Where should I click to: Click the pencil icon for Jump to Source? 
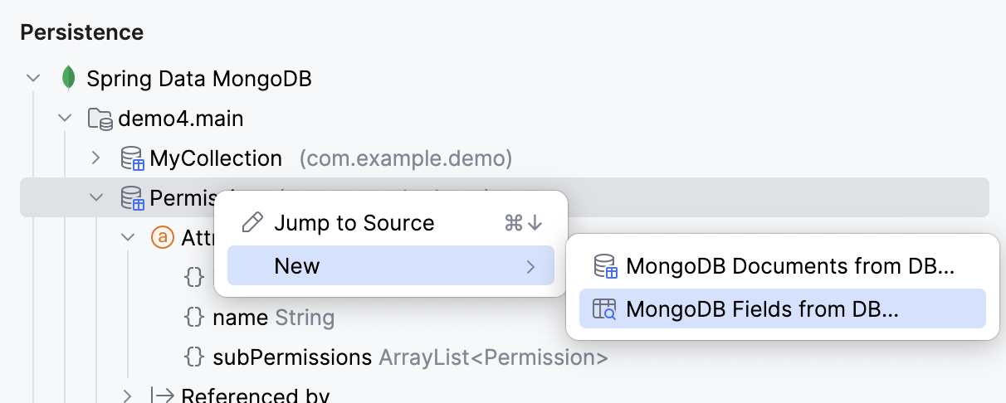[x=251, y=223]
